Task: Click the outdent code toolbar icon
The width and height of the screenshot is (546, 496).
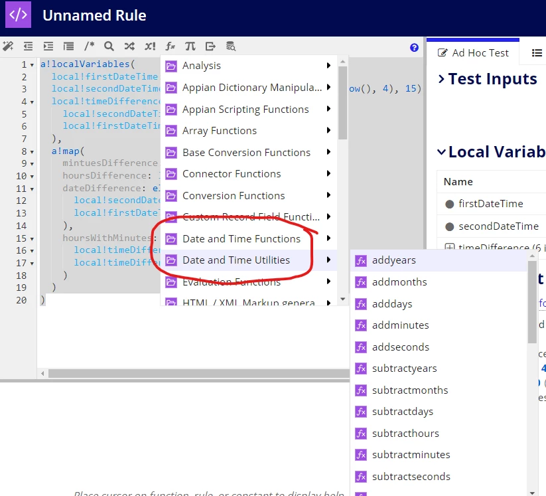Action: tap(29, 46)
